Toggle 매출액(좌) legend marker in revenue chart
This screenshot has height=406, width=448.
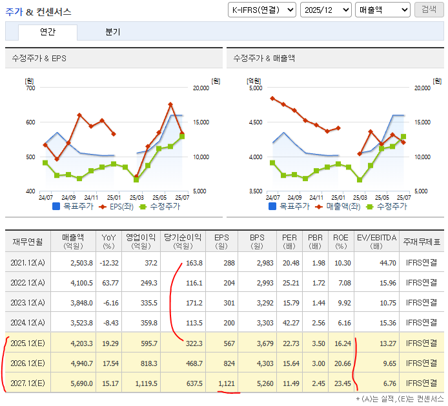(x=319, y=207)
